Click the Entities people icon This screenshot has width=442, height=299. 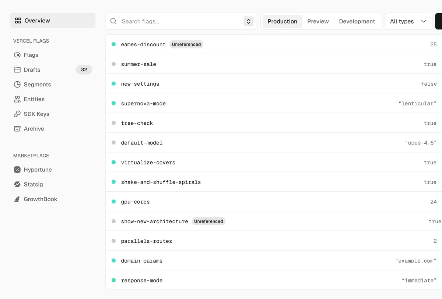coord(17,99)
